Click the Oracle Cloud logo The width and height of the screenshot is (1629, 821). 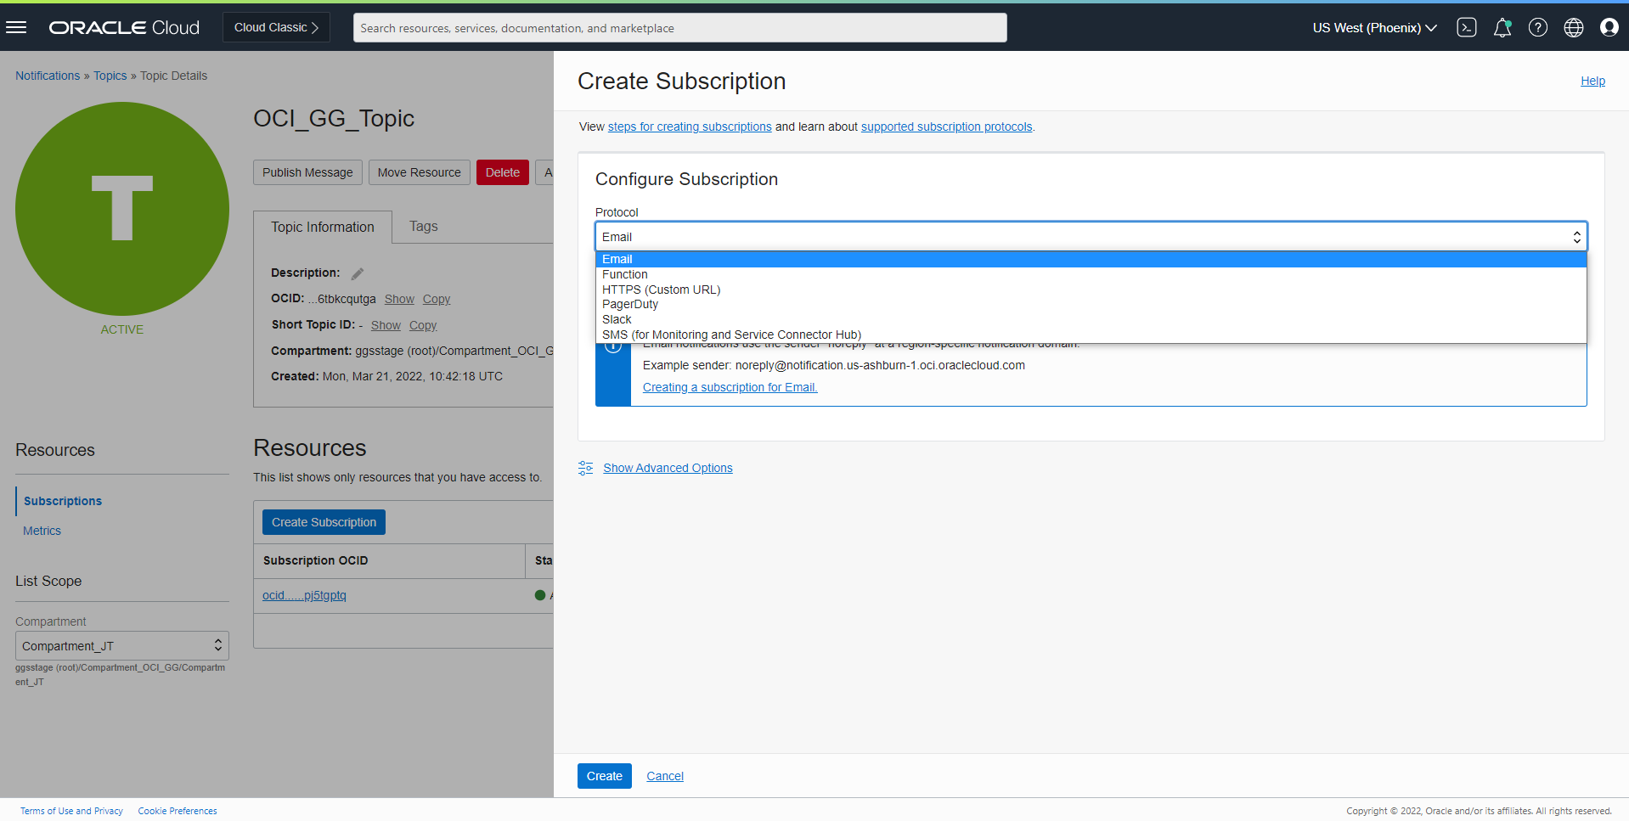click(x=124, y=27)
